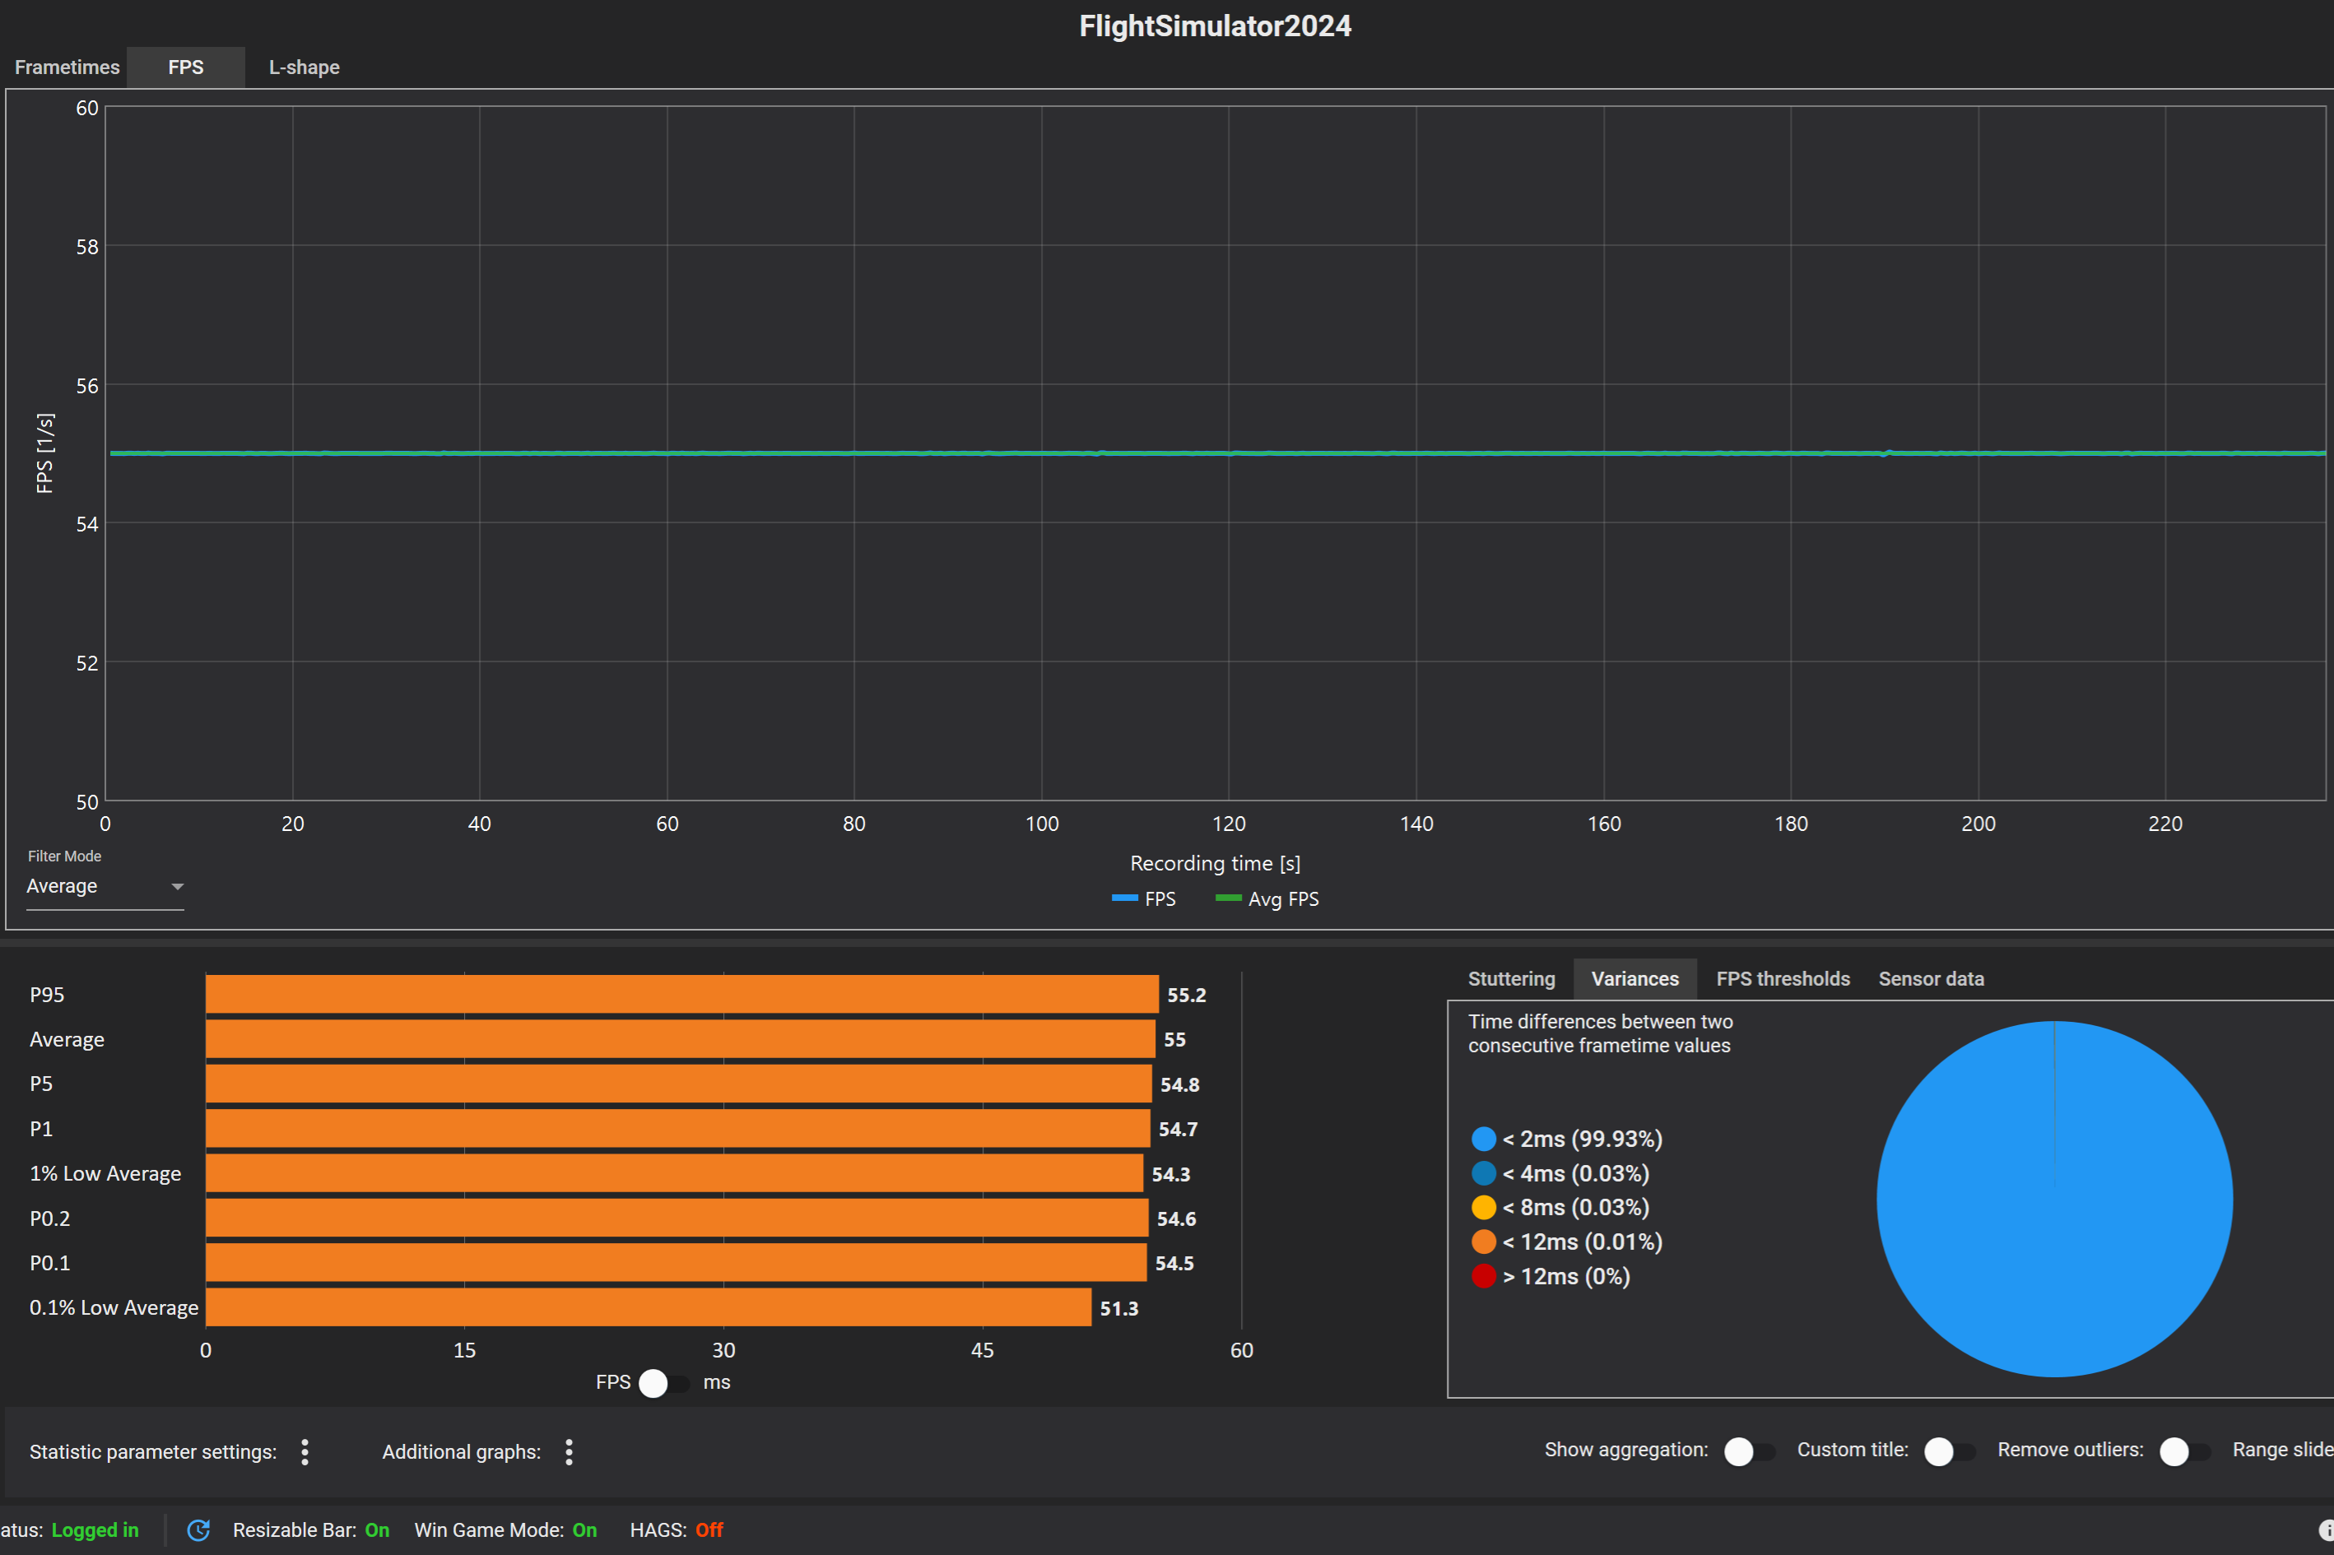
Task: Click the 'Logged in' status text
Action: click(x=95, y=1530)
